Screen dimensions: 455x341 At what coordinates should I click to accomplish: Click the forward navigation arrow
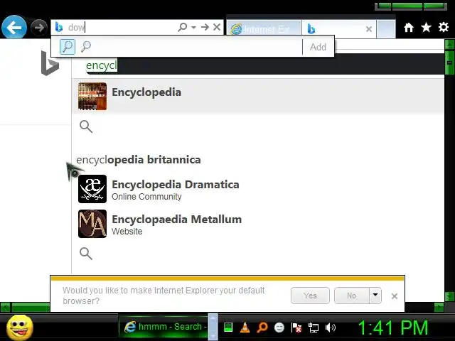pyautogui.click(x=38, y=28)
